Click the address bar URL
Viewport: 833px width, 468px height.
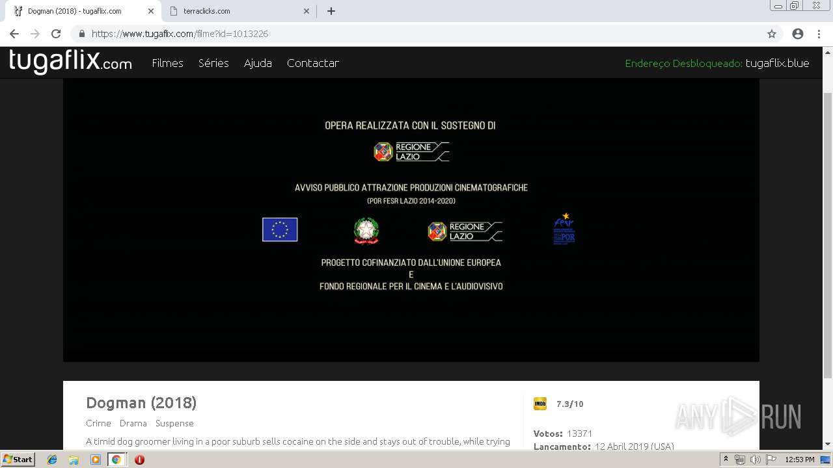pos(180,34)
